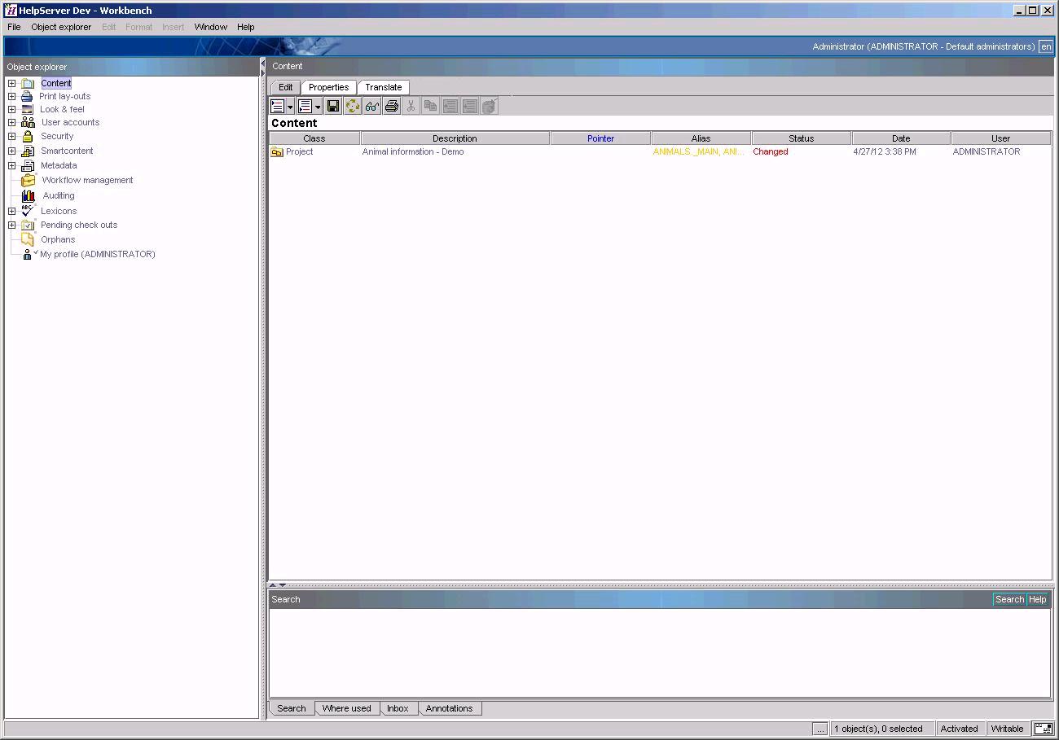This screenshot has height=740, width=1059.
Task: Open the Object explorer menu
Action: coord(61,26)
